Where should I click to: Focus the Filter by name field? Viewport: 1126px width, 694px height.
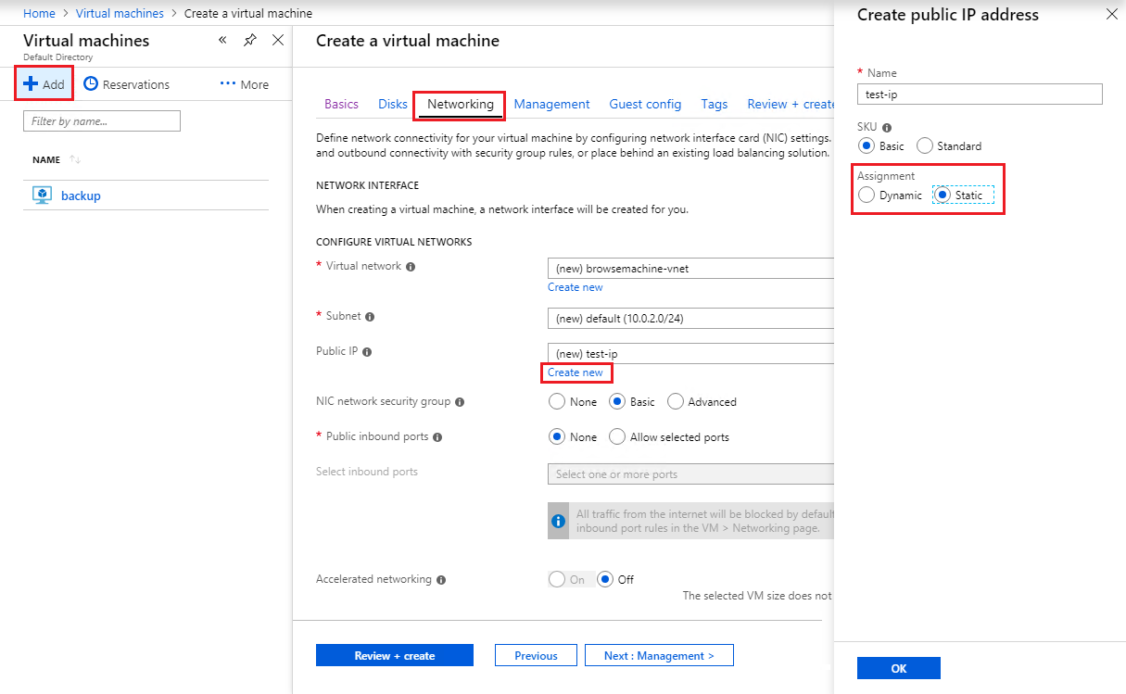click(102, 120)
